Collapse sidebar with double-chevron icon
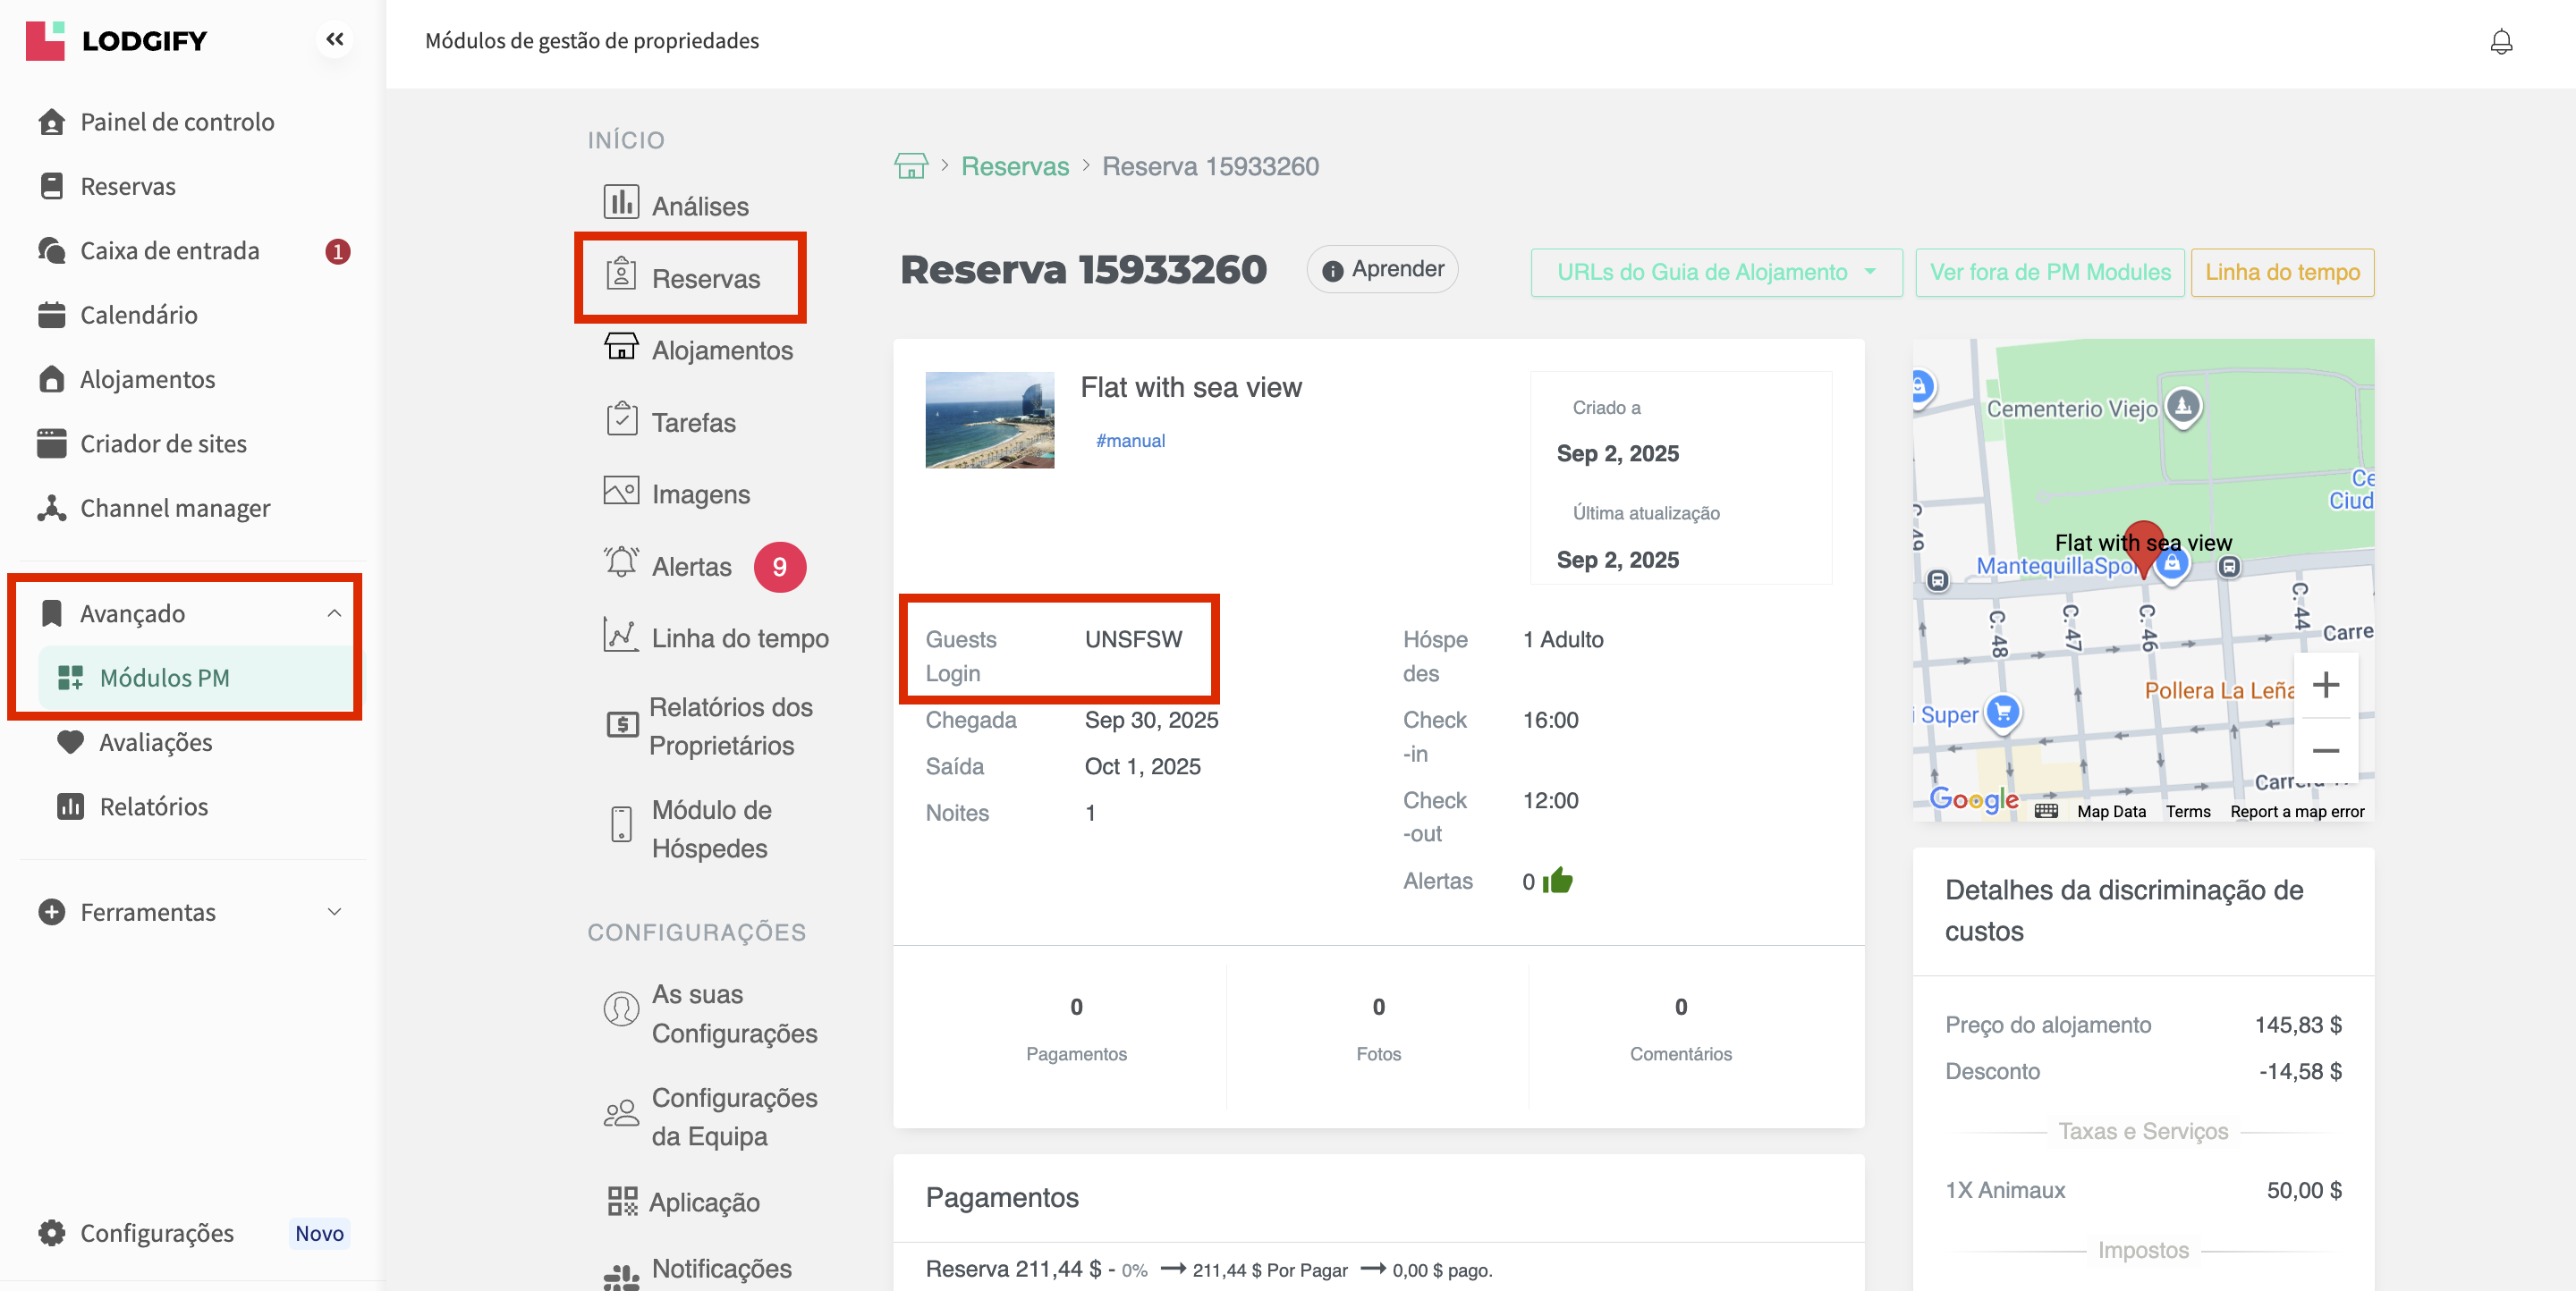This screenshot has width=2576, height=1291. [x=334, y=39]
